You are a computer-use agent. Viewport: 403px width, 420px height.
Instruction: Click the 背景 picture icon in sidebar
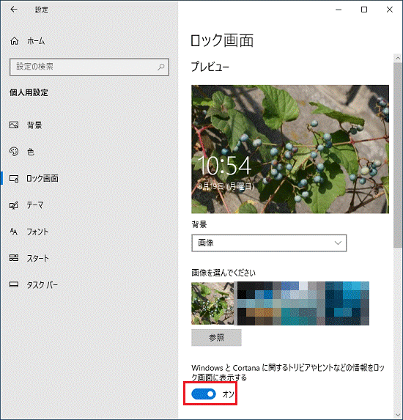click(14, 125)
